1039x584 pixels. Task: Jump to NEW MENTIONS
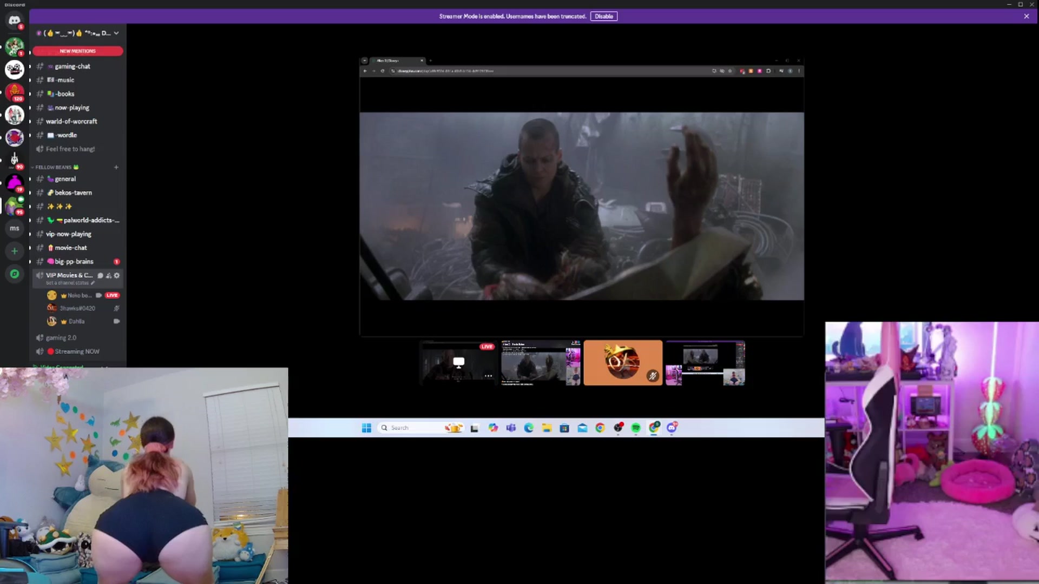click(x=78, y=51)
